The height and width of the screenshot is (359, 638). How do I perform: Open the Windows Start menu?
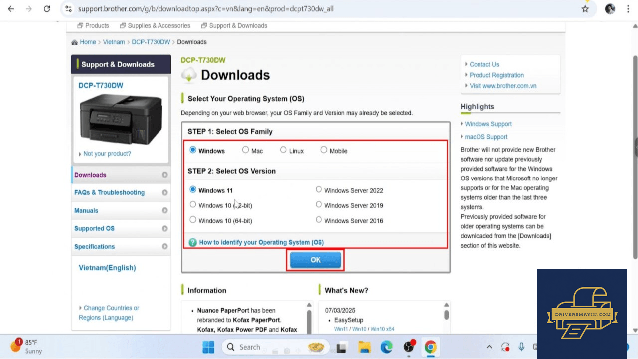[208, 347]
